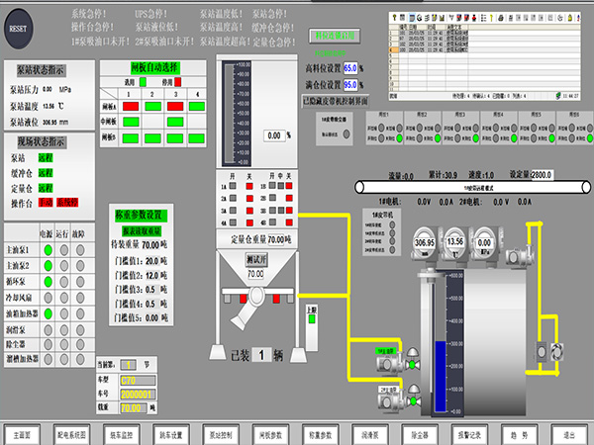The image size is (594, 445).
Task: Open the 泵站控制 page from bottom bar
Action: tap(221, 435)
